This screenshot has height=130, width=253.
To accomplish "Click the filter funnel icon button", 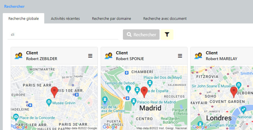I will tap(167, 35).
